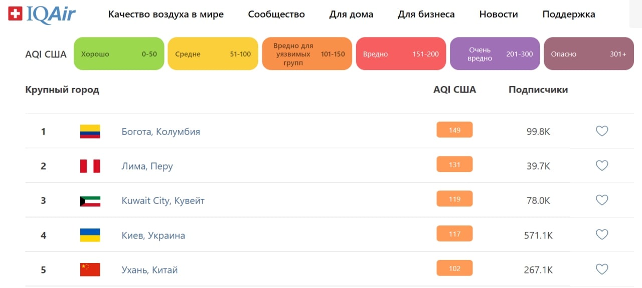Image resolution: width=642 pixels, height=288 pixels.
Task: Favorite Kuwait City using the heart icon
Action: click(x=602, y=200)
